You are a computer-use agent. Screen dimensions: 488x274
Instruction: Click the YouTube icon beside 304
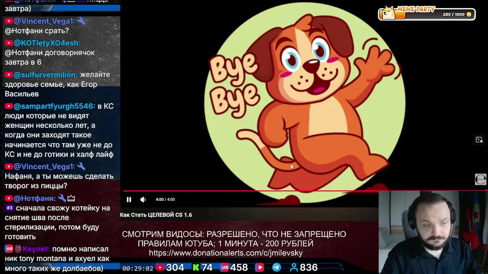click(x=160, y=268)
